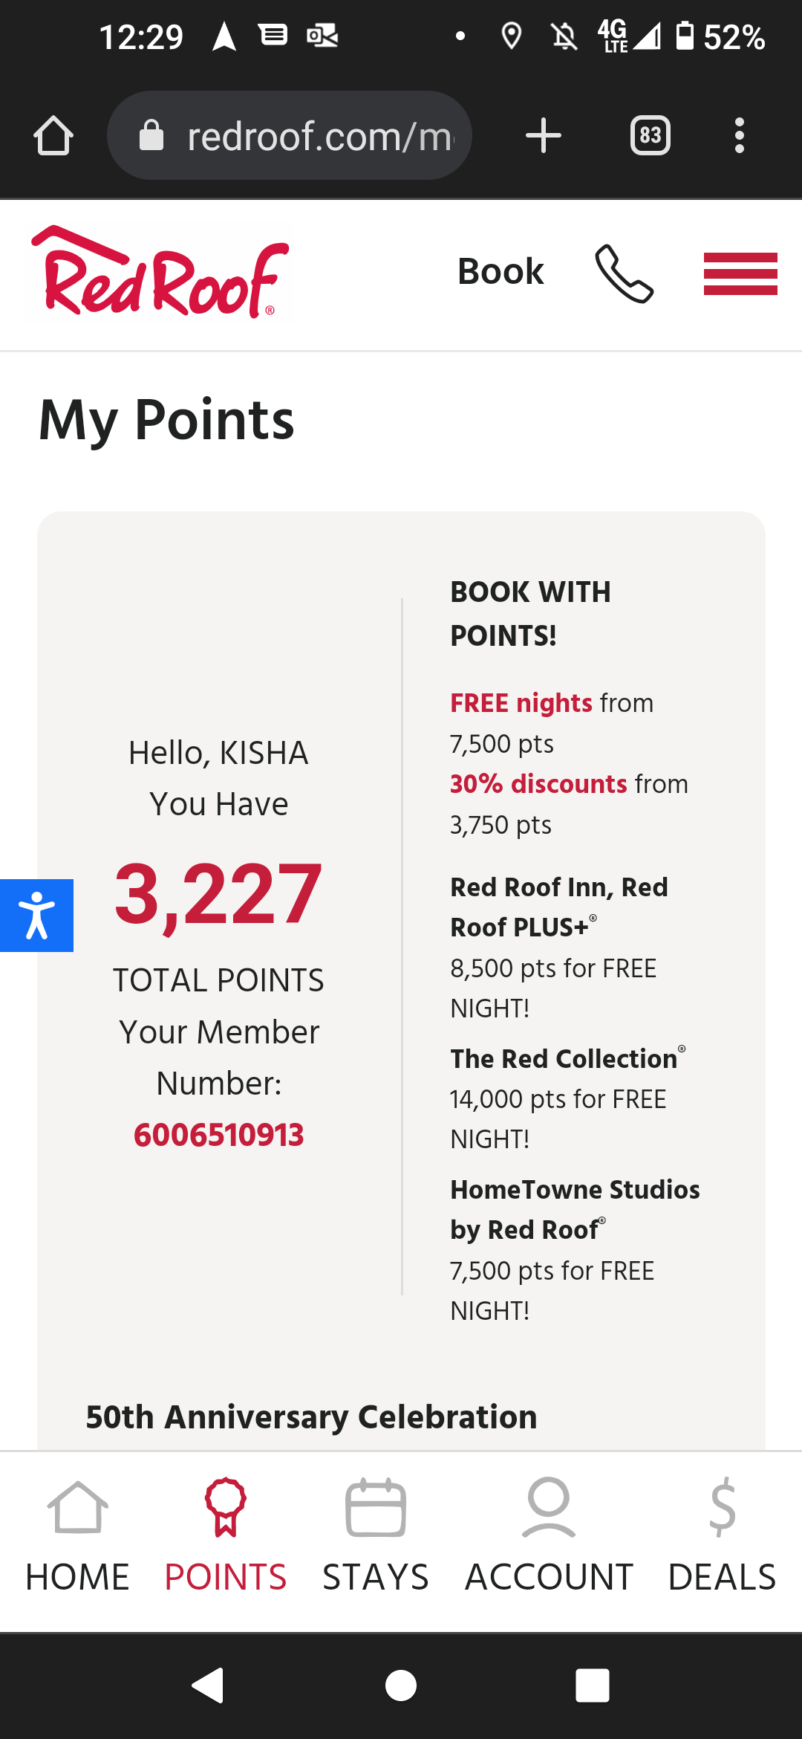Open the browser three-dot menu

[x=739, y=136]
